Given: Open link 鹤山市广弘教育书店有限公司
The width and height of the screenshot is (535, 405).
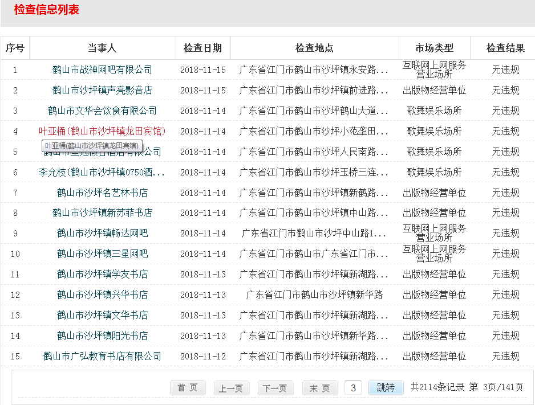Looking at the screenshot, I should (102, 356).
